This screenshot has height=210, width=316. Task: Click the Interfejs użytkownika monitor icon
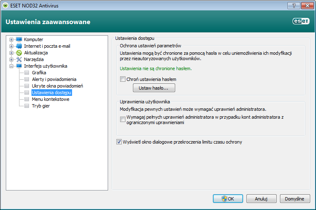point(19,66)
